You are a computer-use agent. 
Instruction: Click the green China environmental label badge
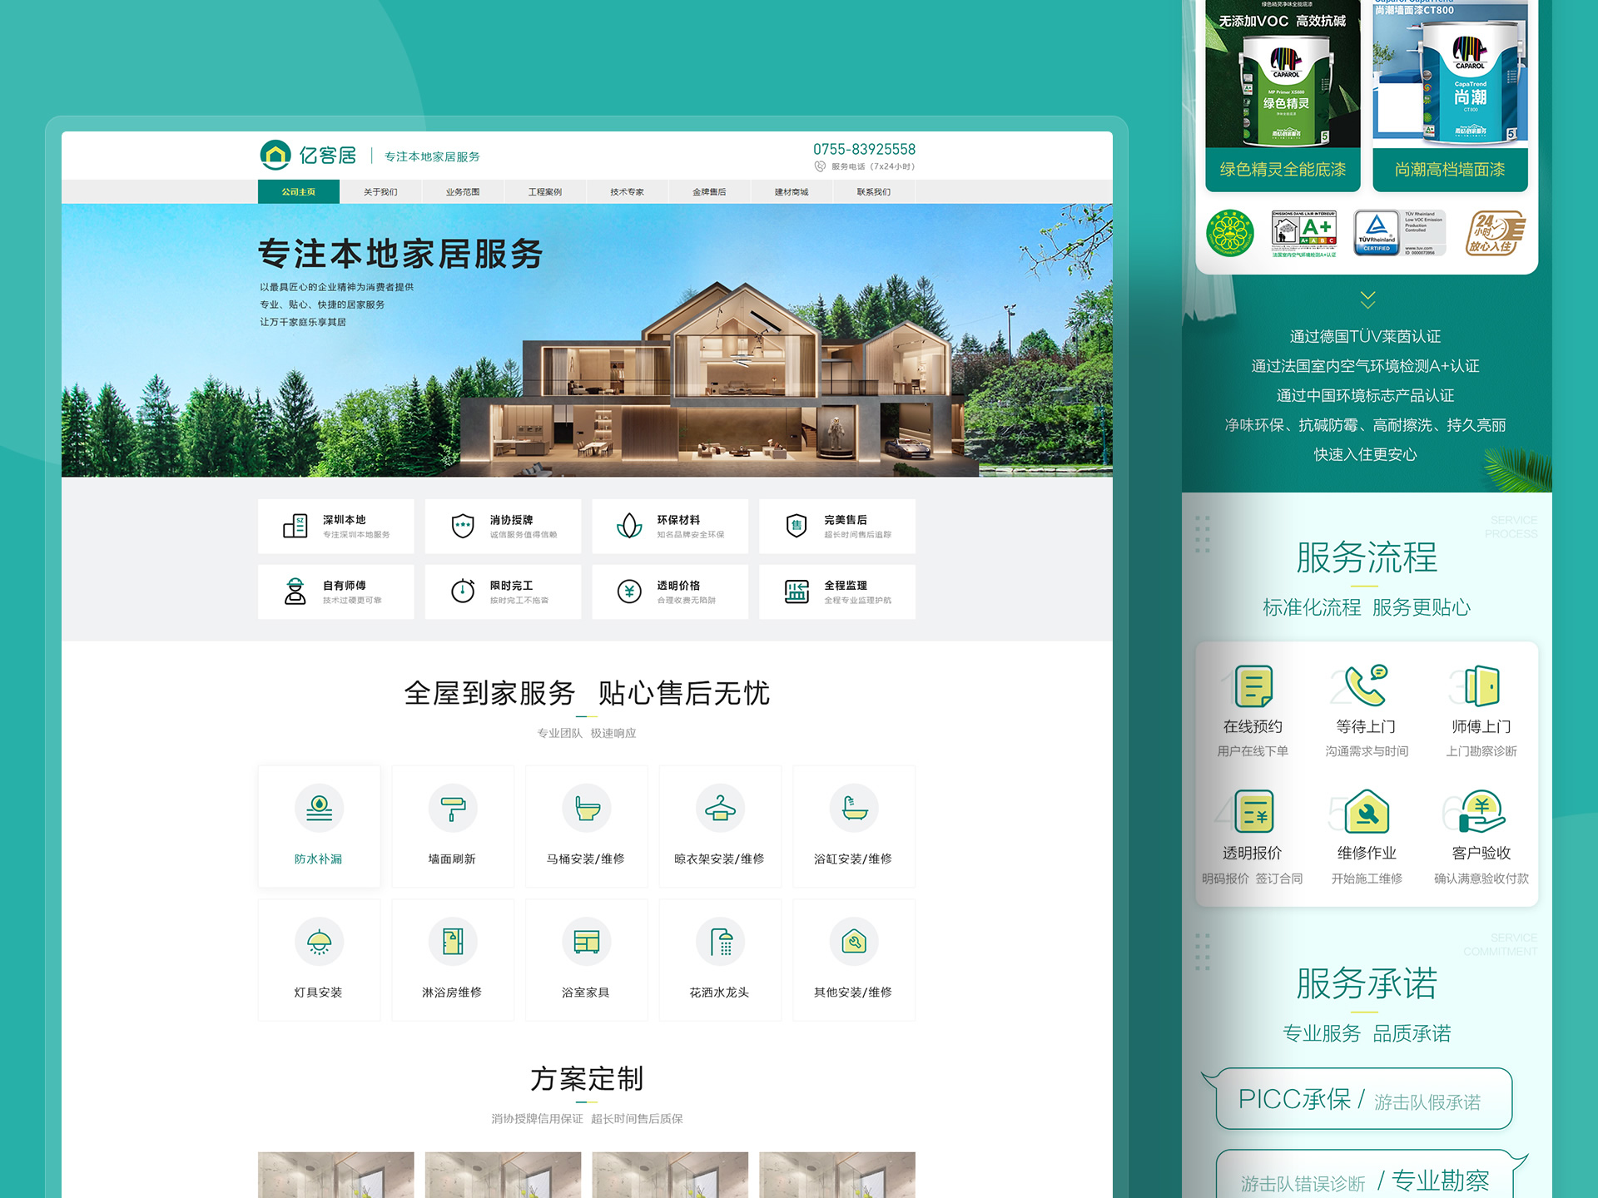pyautogui.click(x=1230, y=234)
